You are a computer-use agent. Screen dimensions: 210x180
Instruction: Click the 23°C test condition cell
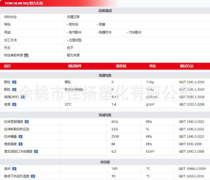[68, 104]
